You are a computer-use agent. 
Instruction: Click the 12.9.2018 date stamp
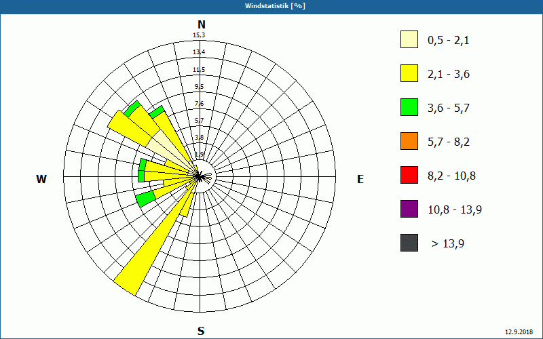[x=519, y=332]
